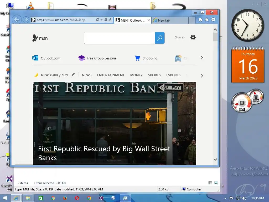Open Action Center flag tray icon
Image resolution: width=269 pixels, height=202 pixels.
(232, 198)
